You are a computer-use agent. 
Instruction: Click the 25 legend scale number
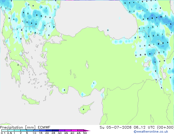(x=53, y=133)
